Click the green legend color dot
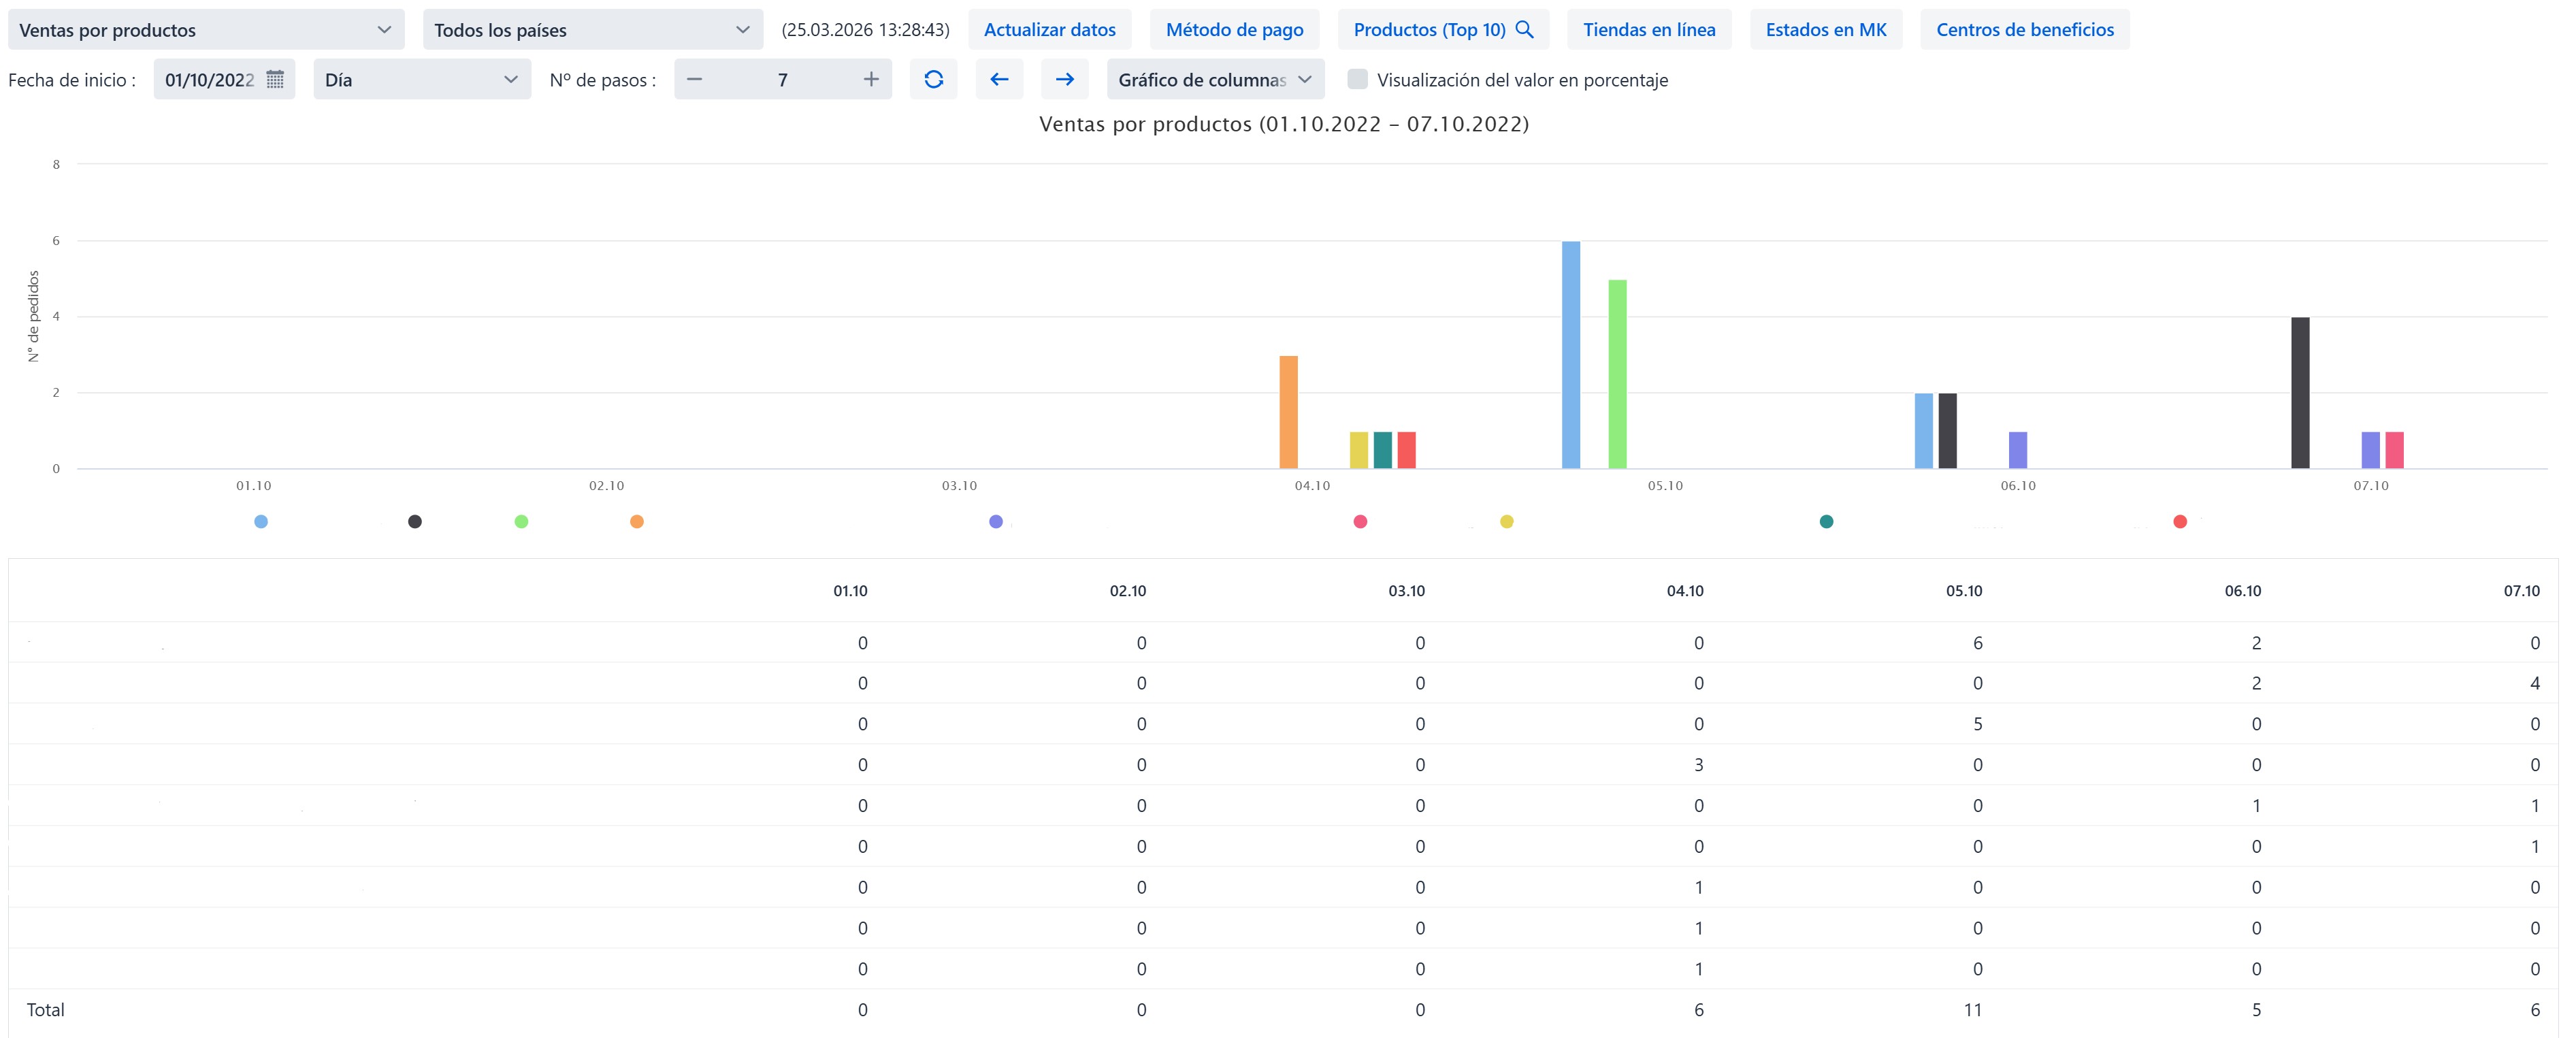Image resolution: width=2576 pixels, height=1038 pixels. [x=521, y=521]
